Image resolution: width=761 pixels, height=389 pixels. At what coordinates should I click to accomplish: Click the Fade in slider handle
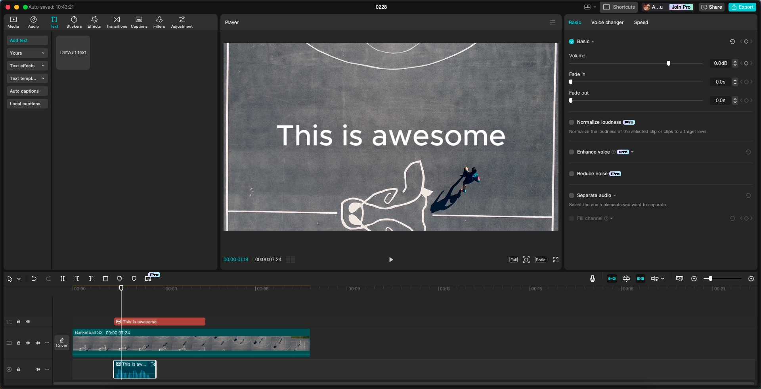point(571,82)
